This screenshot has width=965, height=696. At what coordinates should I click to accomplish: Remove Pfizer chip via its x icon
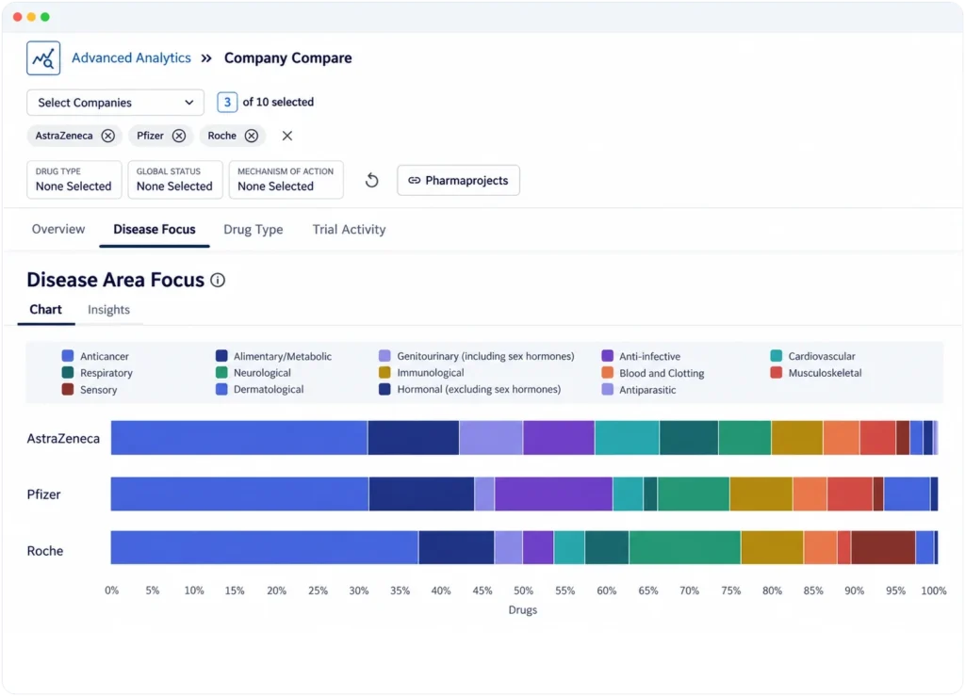(x=178, y=136)
